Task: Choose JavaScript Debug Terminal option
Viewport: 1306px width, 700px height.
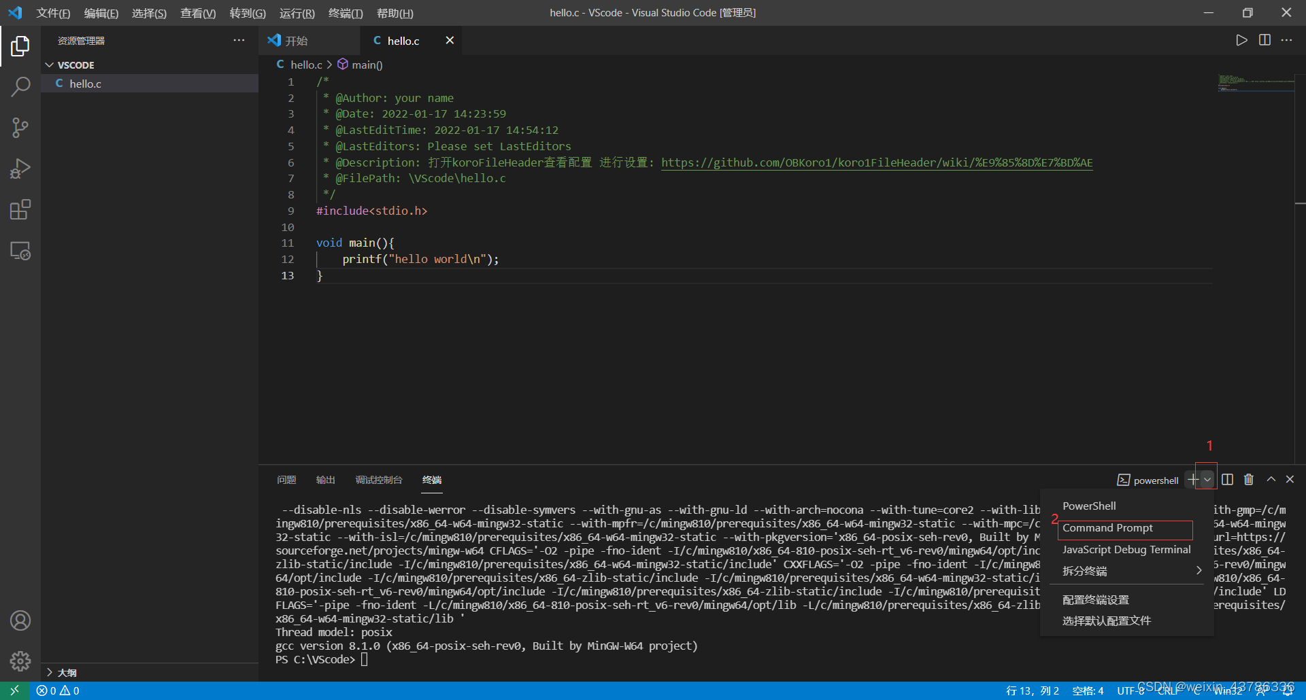Action: (x=1127, y=549)
